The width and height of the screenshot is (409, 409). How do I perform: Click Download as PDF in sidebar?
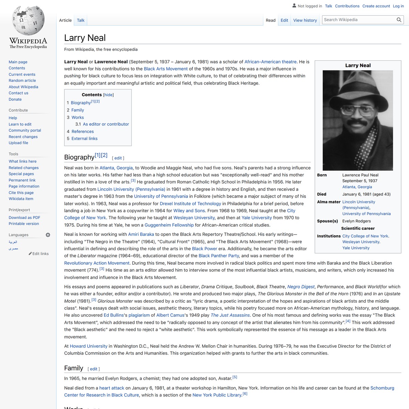point(24,217)
